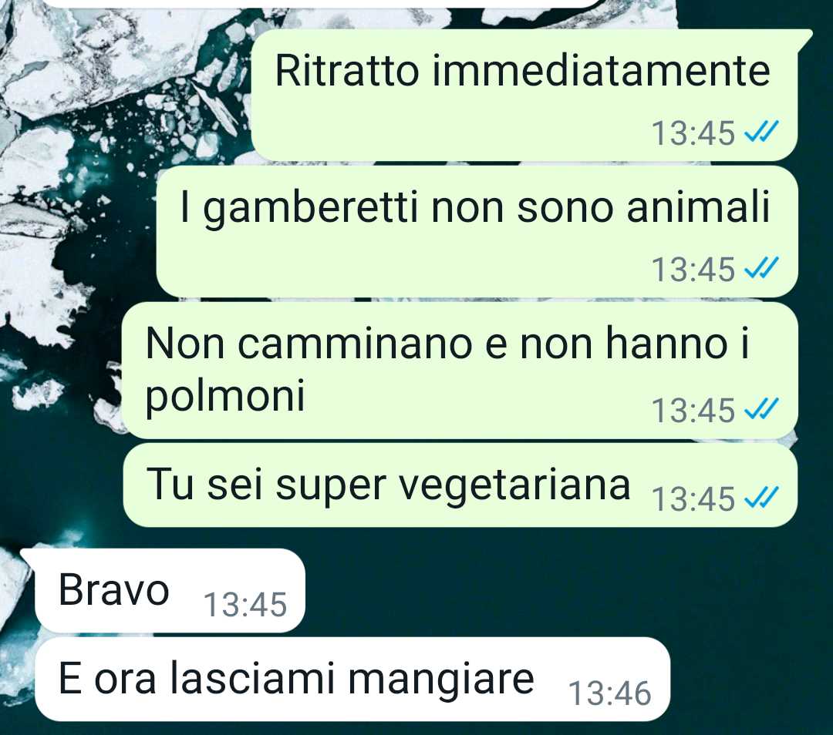Click the iceberg wallpaper area beside "Bravo"
Screen dimensions: 833x735
[531, 589]
